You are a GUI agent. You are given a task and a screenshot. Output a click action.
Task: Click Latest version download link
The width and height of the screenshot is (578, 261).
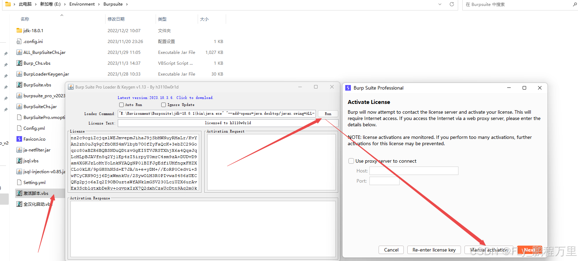[165, 98]
